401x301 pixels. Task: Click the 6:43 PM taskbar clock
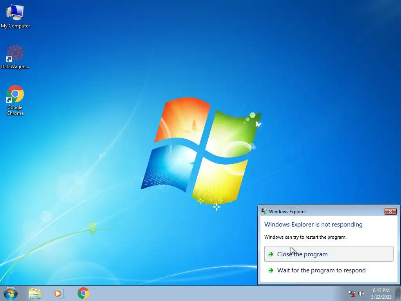point(381,294)
